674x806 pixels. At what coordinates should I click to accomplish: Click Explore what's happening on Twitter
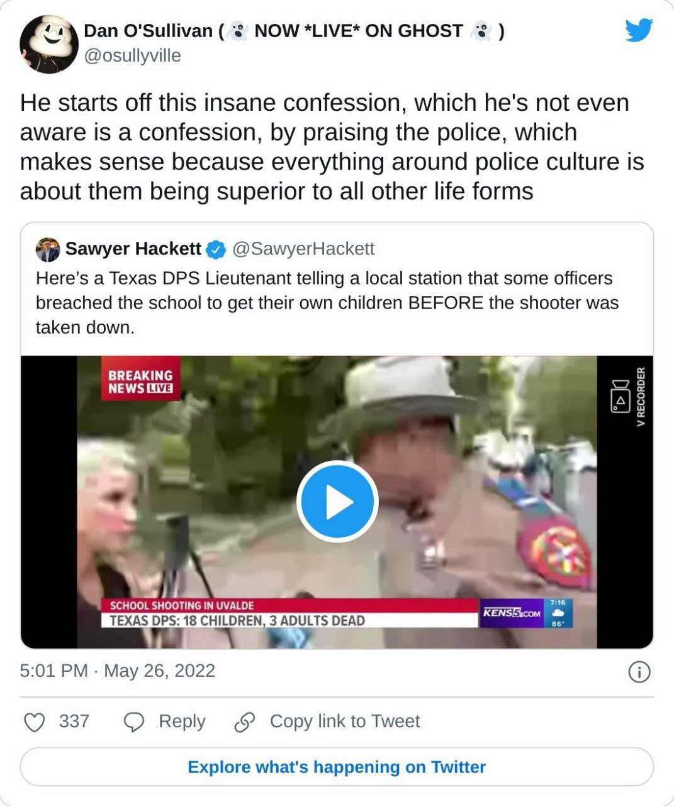[337, 767]
